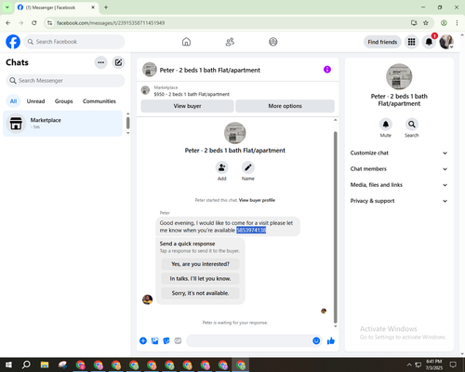Focus the Search Messenger field

pos(65,81)
